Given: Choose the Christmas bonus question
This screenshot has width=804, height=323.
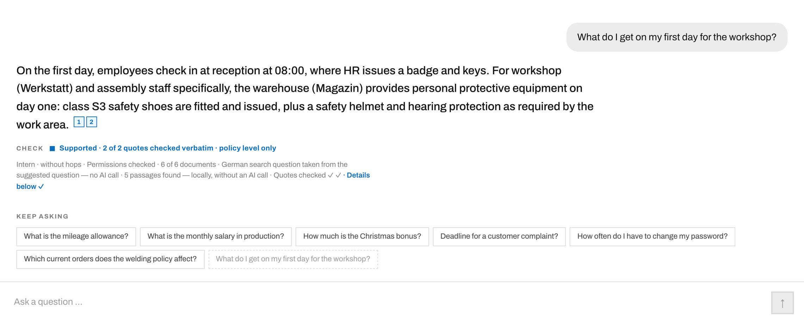Looking at the screenshot, I should tap(362, 236).
